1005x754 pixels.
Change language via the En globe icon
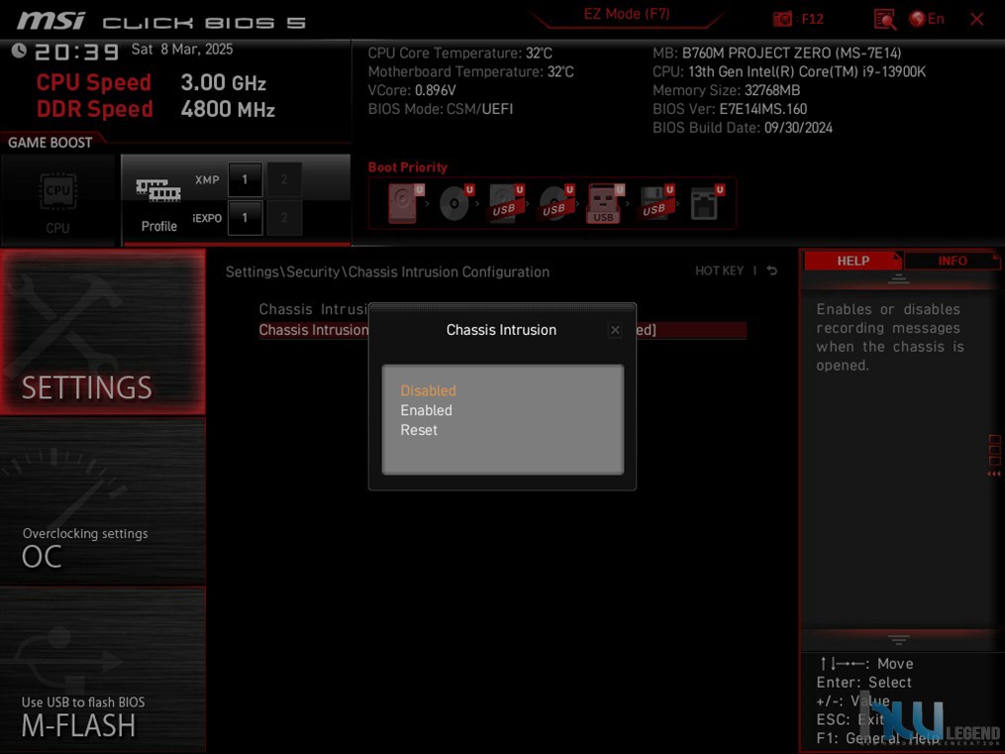927,19
